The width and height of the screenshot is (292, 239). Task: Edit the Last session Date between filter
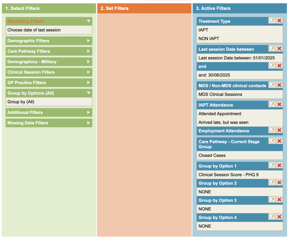(272, 48)
